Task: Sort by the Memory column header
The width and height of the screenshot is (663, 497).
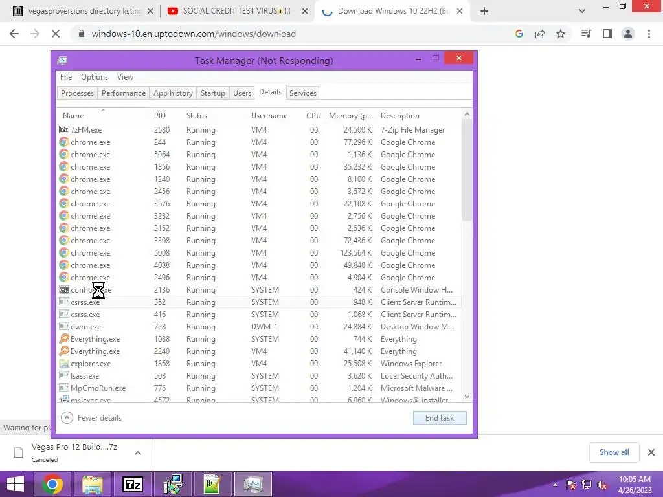Action: [350, 116]
